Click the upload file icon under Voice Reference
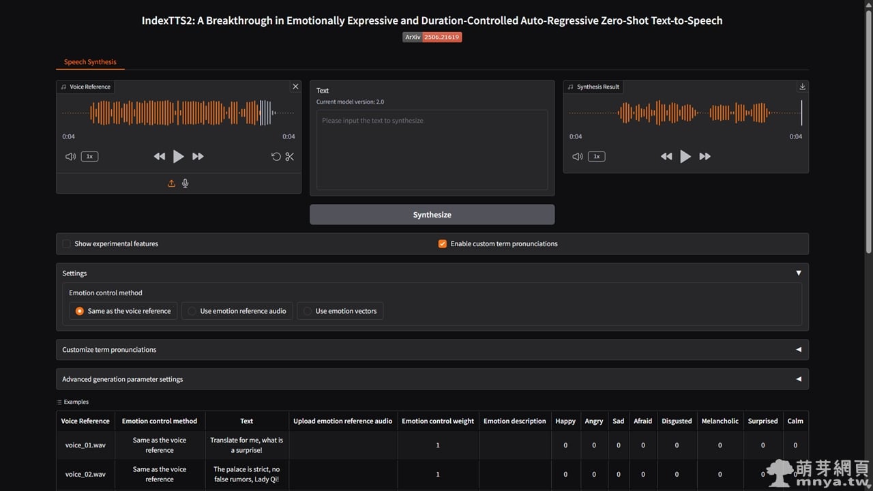The image size is (873, 491). click(171, 183)
